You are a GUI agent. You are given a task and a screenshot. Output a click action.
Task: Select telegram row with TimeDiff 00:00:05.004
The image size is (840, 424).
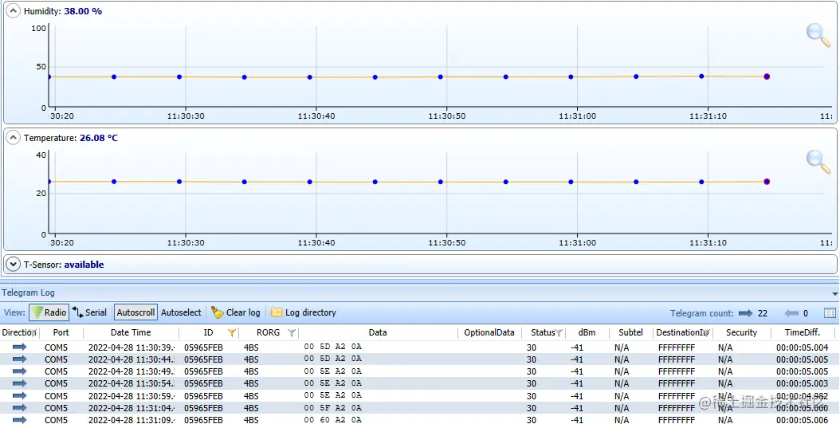pyautogui.click(x=420, y=347)
